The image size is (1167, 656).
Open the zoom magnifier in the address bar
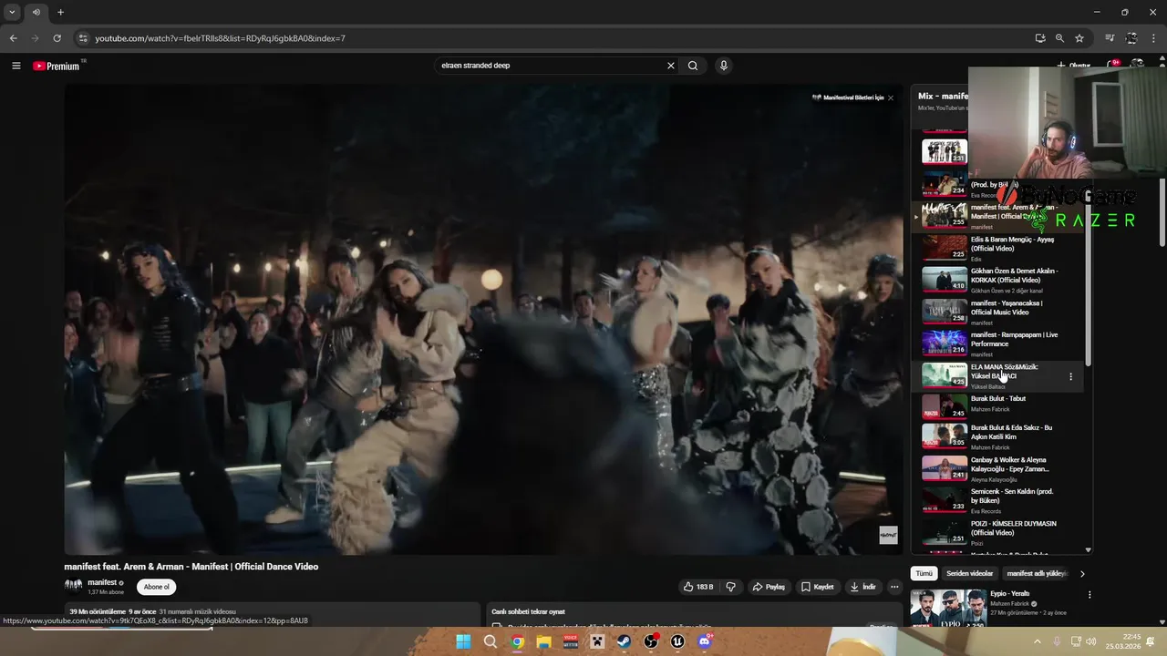[1059, 38]
